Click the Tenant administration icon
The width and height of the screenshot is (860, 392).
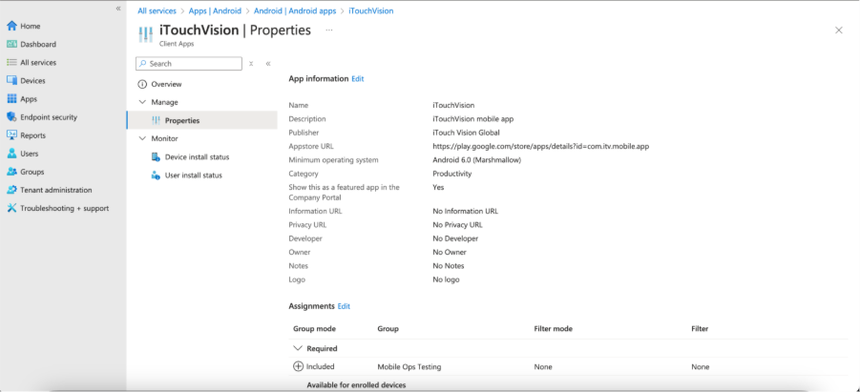[11, 190]
